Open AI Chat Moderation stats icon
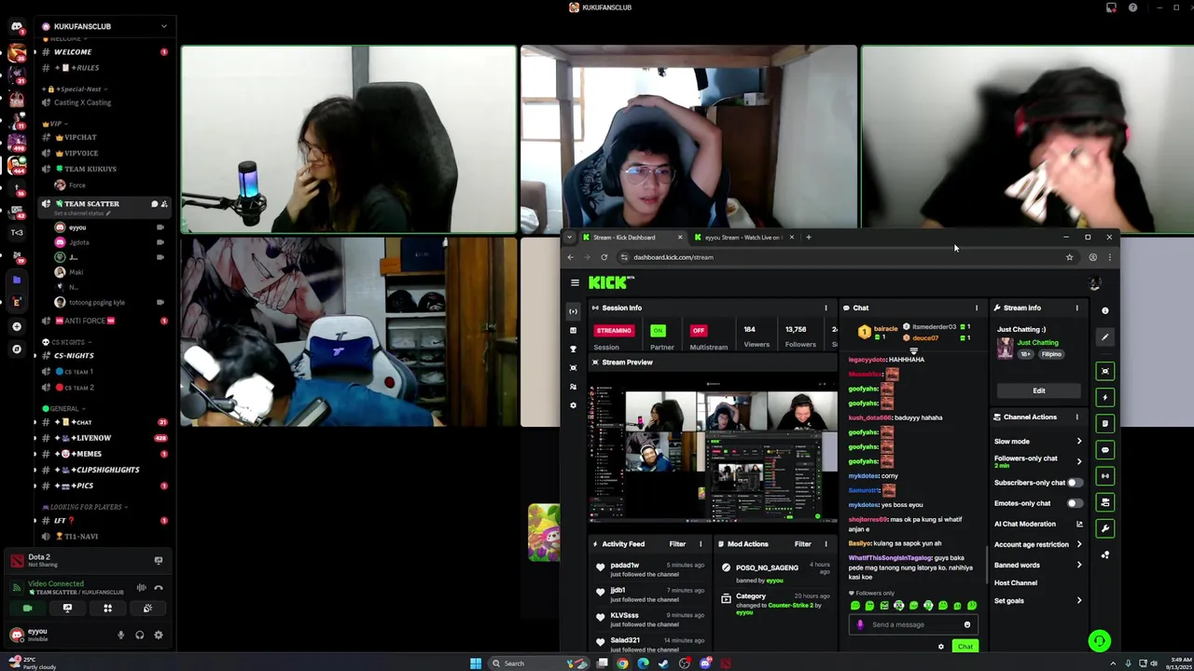1194x671 pixels. [1079, 524]
